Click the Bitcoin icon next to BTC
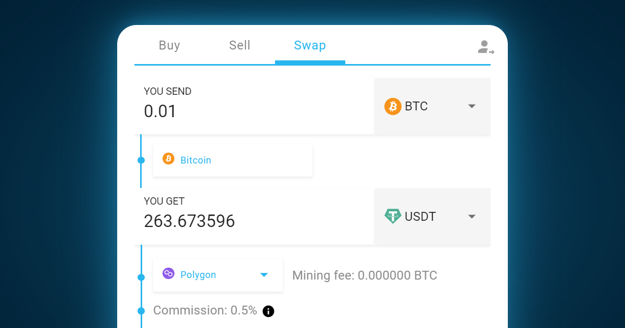This screenshot has width=625, height=328. point(392,106)
